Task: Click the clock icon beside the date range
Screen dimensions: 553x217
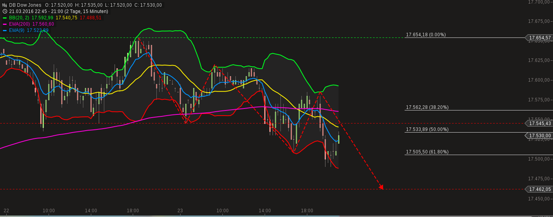Action: point(5,11)
